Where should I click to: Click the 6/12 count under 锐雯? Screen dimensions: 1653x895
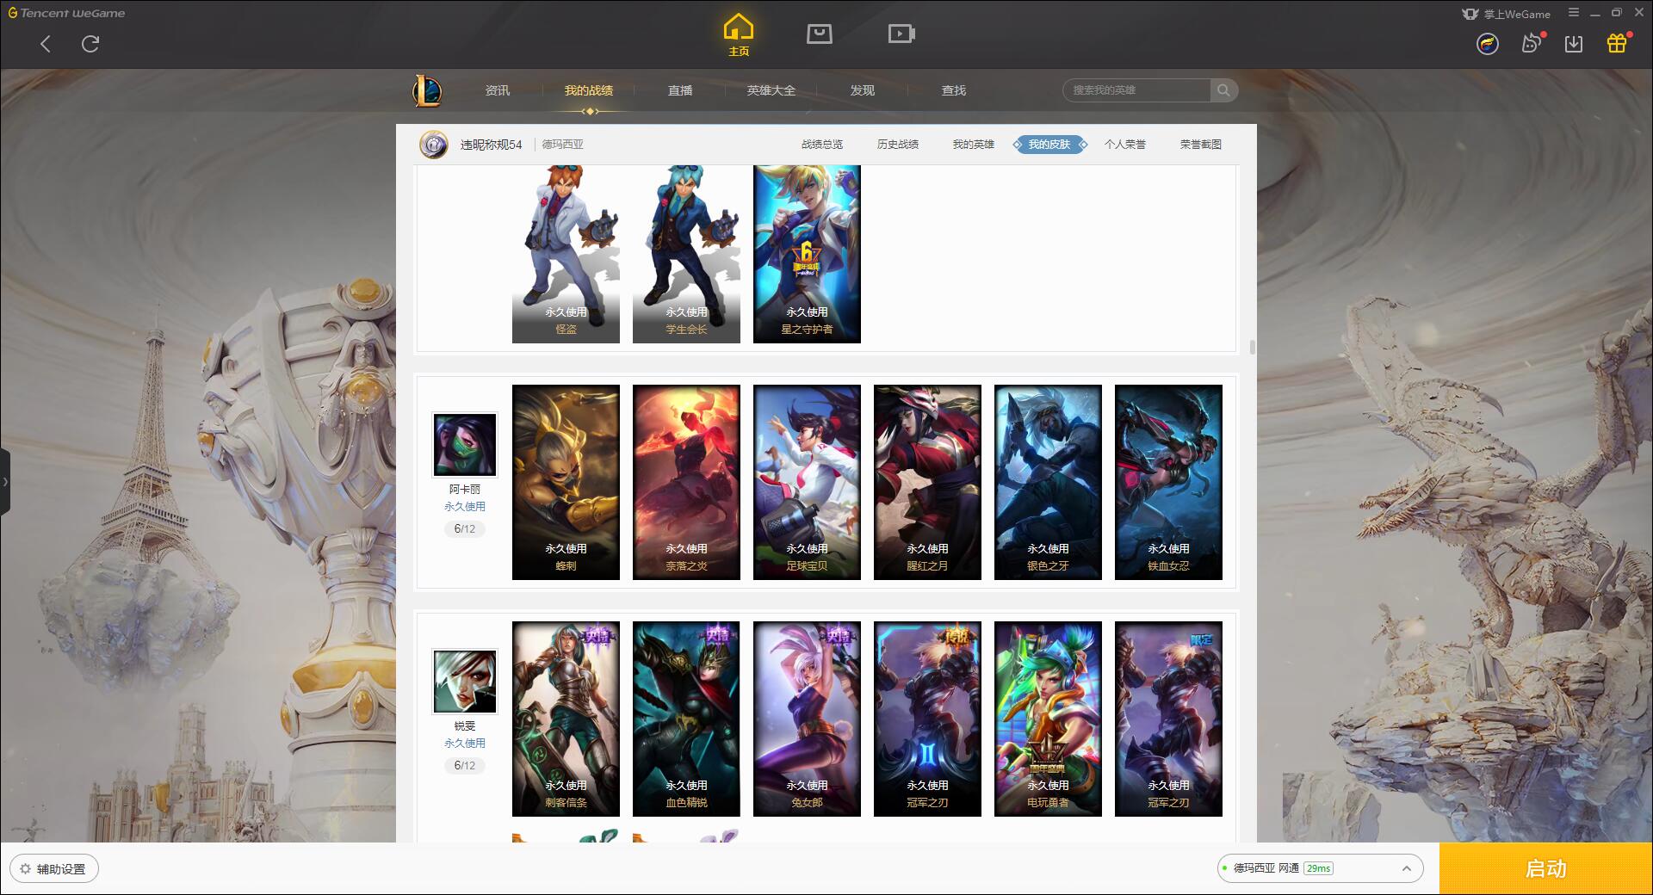click(465, 766)
